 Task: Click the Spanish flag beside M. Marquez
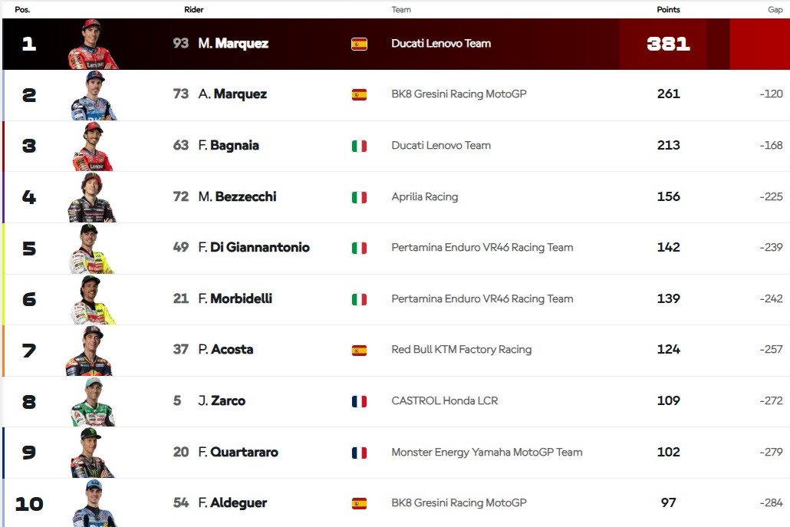coord(359,44)
